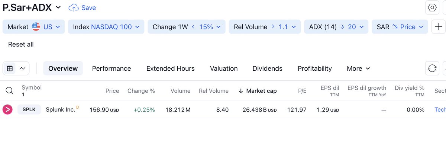
Task: Switch to the Performance tab
Action: (111, 68)
